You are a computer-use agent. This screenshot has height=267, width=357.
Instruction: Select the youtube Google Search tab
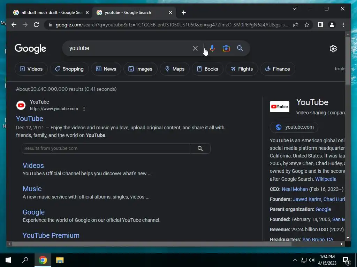click(x=134, y=13)
